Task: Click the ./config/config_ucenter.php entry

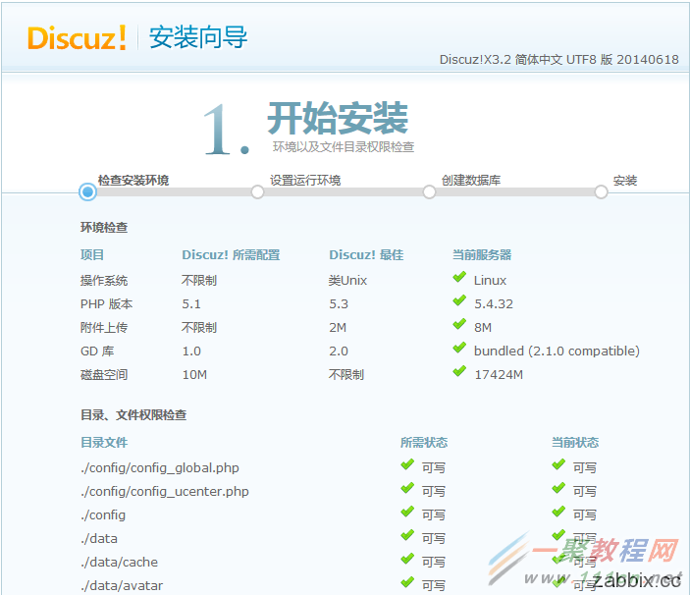Action: pyautogui.click(x=165, y=492)
